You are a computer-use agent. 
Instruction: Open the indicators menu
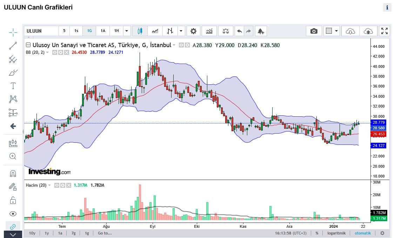click(x=209, y=31)
